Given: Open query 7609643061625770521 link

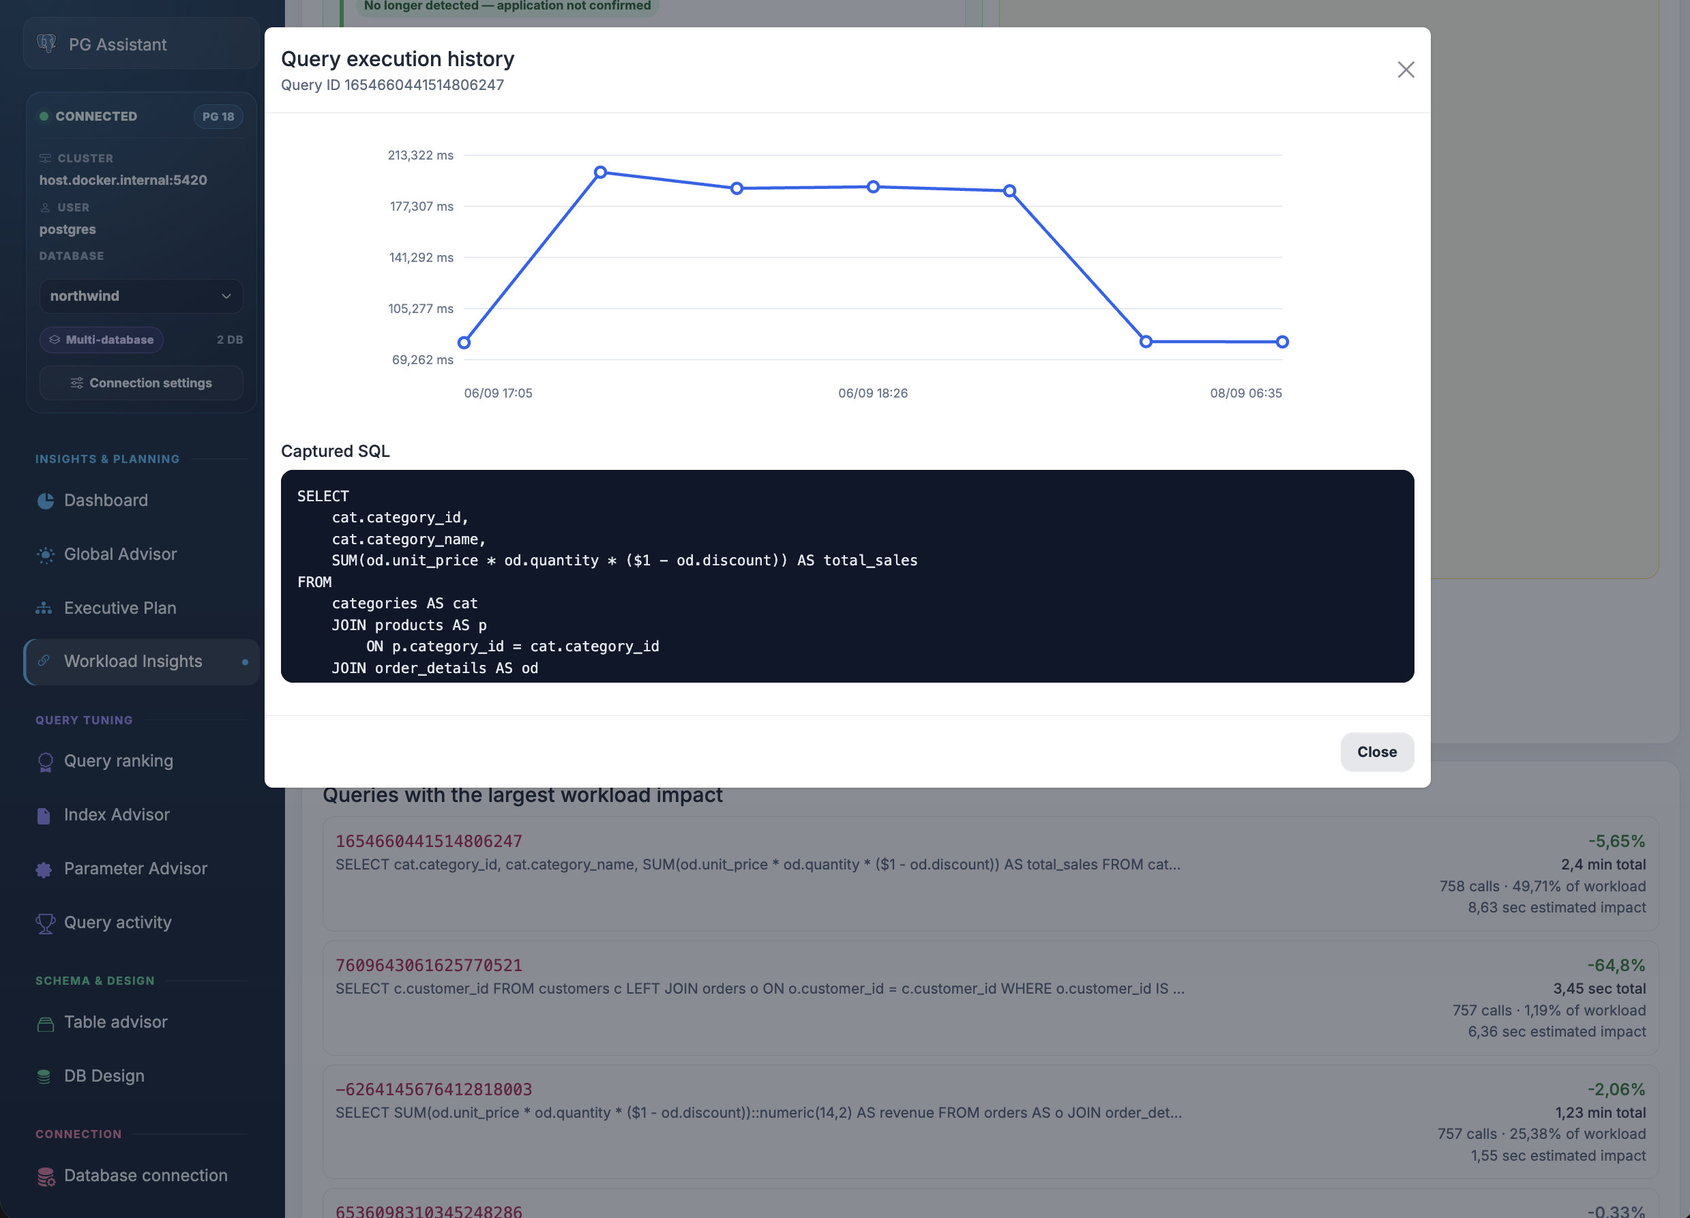Looking at the screenshot, I should 428,966.
